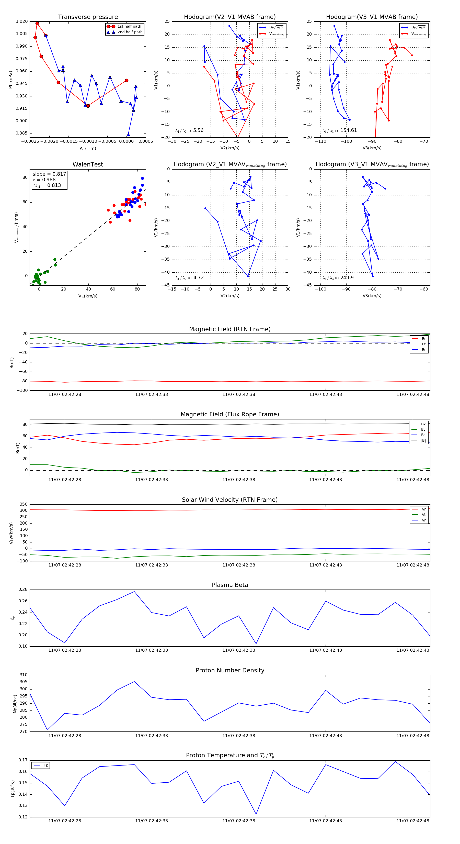460x844 pixels.
Task: Click the λ1/λ3 ≈ 24.69 label
Action: [338, 278]
